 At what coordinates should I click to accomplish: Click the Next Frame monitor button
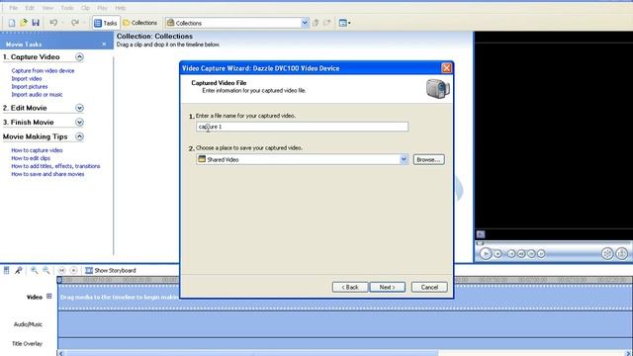[531, 253]
